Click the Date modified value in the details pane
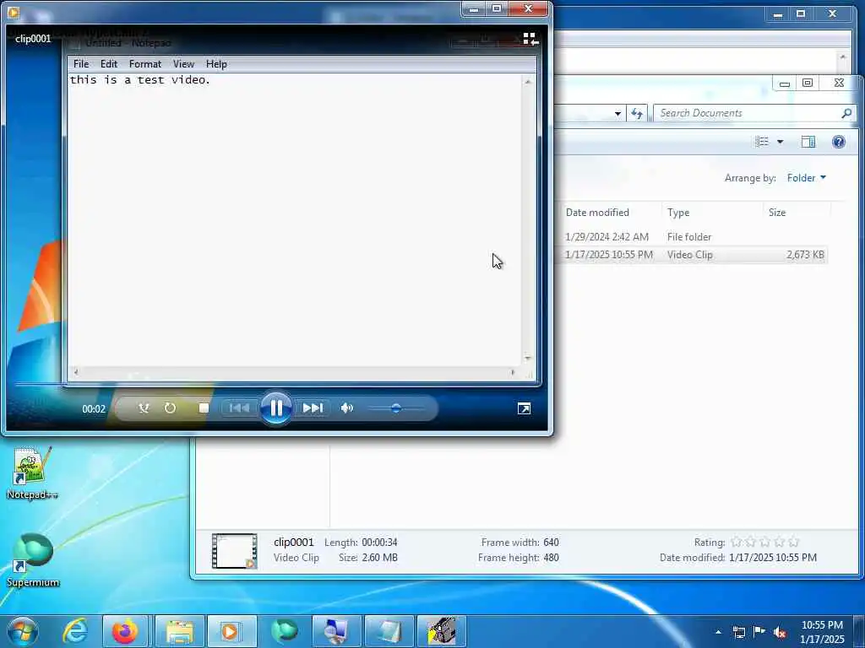The height and width of the screenshot is (648, 865). (x=773, y=558)
